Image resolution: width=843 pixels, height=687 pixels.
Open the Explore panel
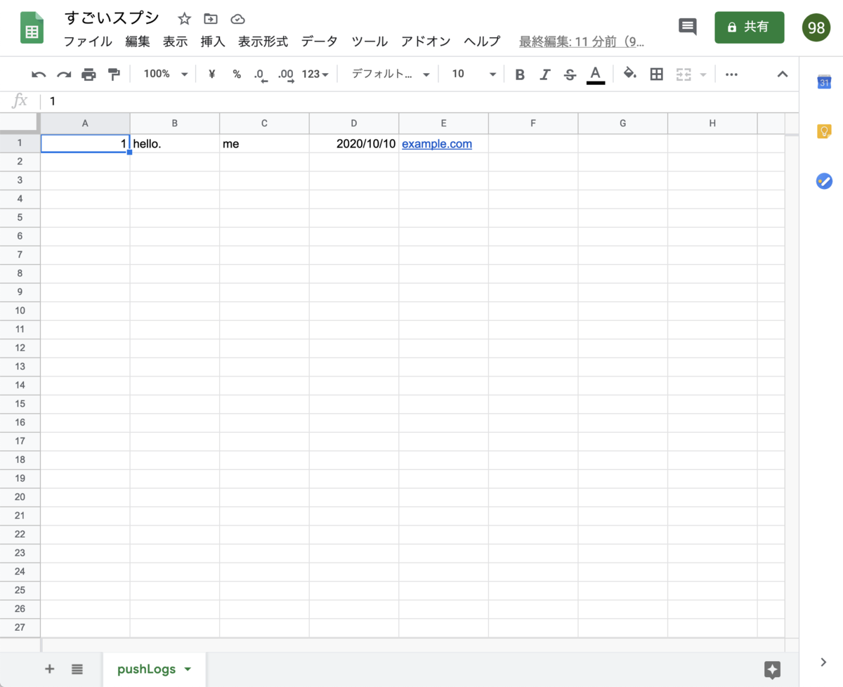[772, 669]
